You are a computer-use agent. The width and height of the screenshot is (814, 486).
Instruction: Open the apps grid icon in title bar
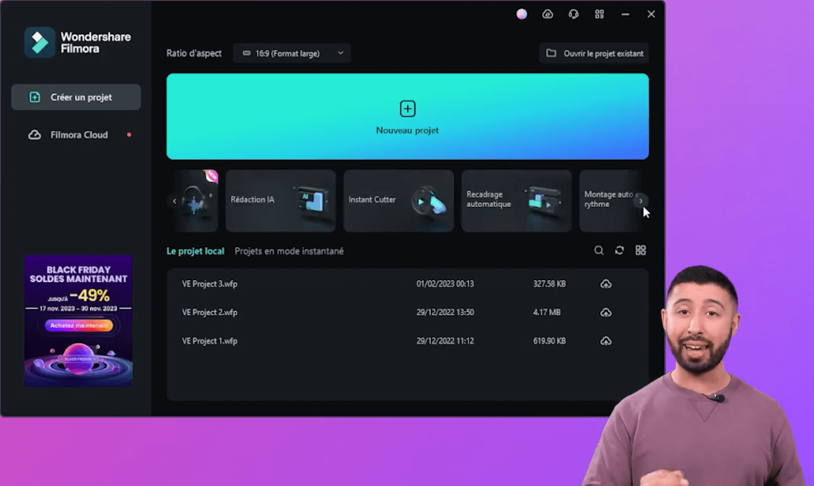point(599,14)
